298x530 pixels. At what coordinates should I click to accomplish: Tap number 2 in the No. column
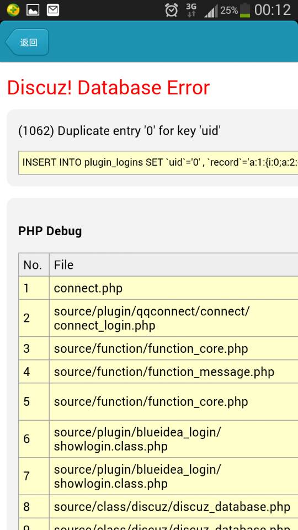(x=26, y=318)
